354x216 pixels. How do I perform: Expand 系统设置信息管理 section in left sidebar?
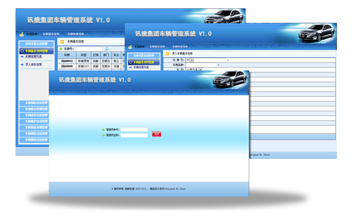point(36,44)
